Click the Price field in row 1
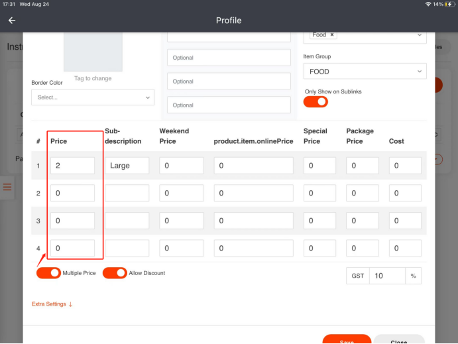Viewport: 458px width, 344px height. click(x=73, y=166)
